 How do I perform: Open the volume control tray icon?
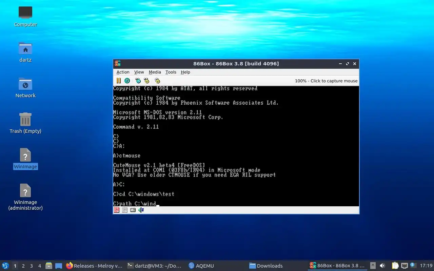(x=382, y=266)
